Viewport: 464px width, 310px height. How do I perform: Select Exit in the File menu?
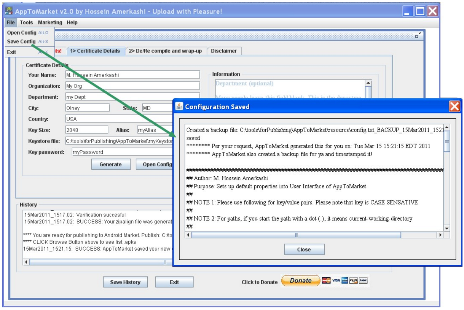click(30, 52)
